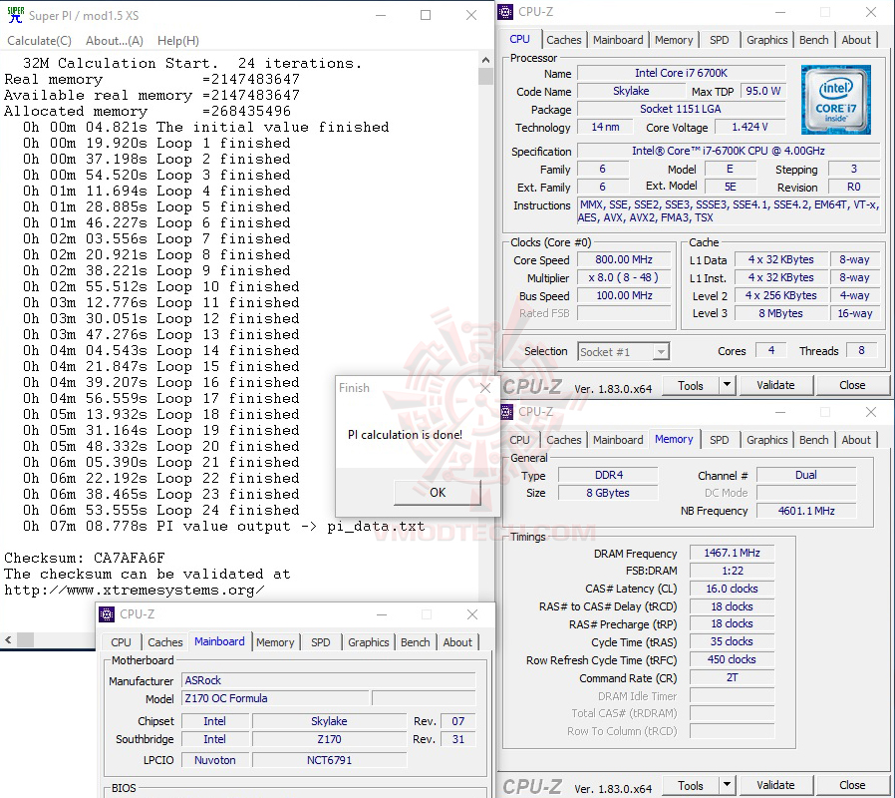895x798 pixels.
Task: Click Super PI horizontal scrollbar left arrow
Action: (8, 639)
